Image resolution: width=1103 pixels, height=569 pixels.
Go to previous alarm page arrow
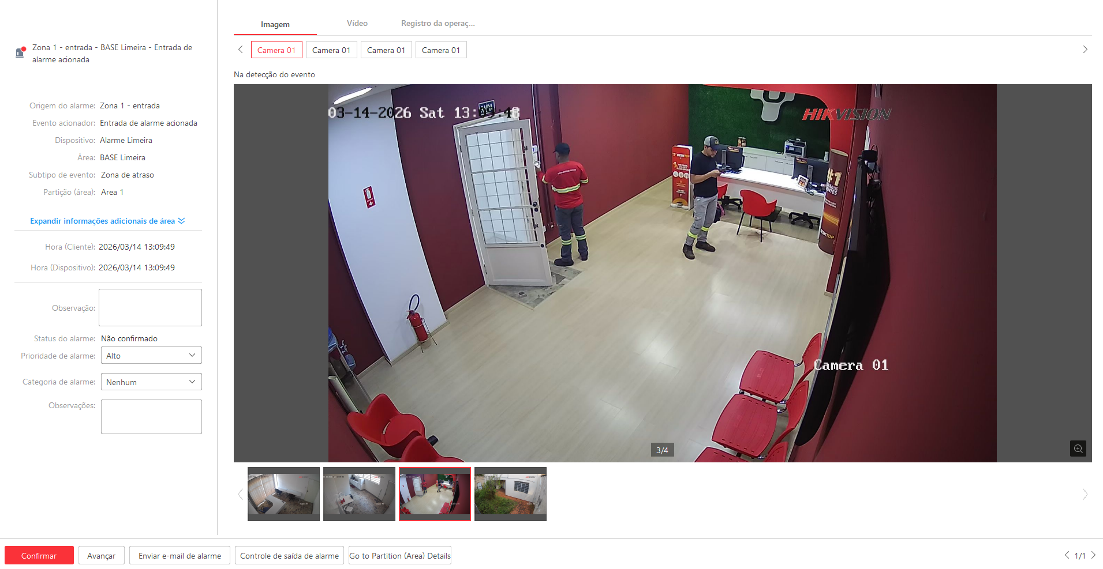(x=1067, y=555)
